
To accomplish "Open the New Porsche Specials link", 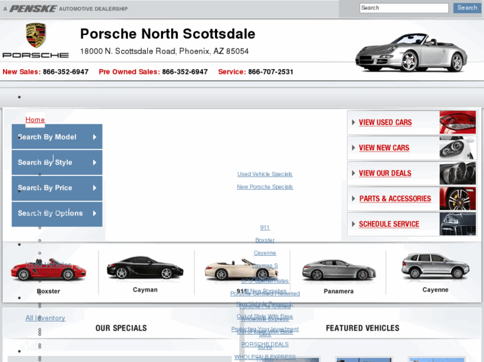I will 265,187.
